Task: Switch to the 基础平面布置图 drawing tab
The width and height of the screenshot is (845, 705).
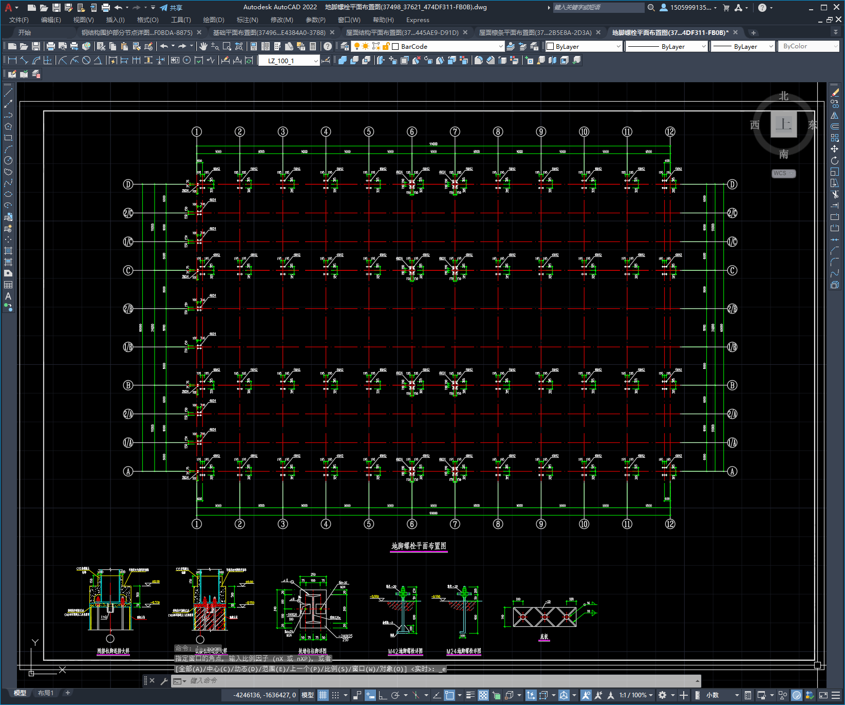Action: click(x=269, y=32)
